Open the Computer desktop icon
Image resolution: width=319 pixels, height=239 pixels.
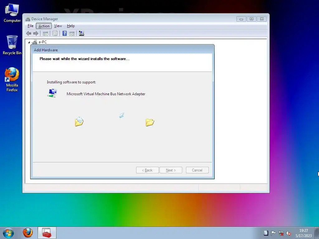click(x=12, y=13)
